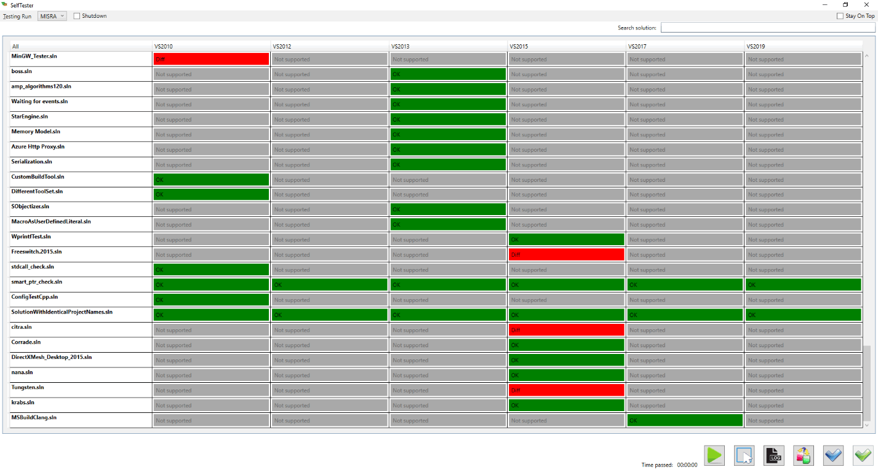
Task: Click the VS2019 column header
Action: 804,46
